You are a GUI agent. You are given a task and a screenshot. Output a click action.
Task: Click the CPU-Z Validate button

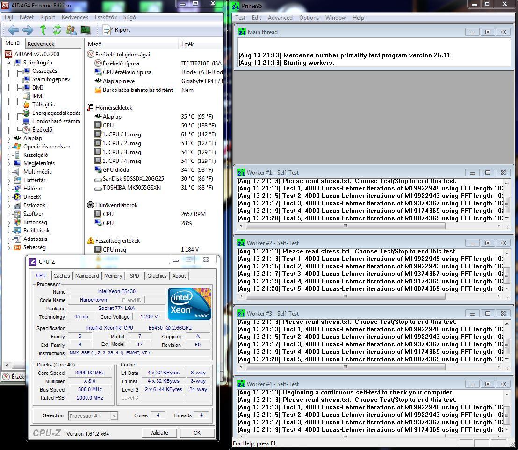(159, 433)
